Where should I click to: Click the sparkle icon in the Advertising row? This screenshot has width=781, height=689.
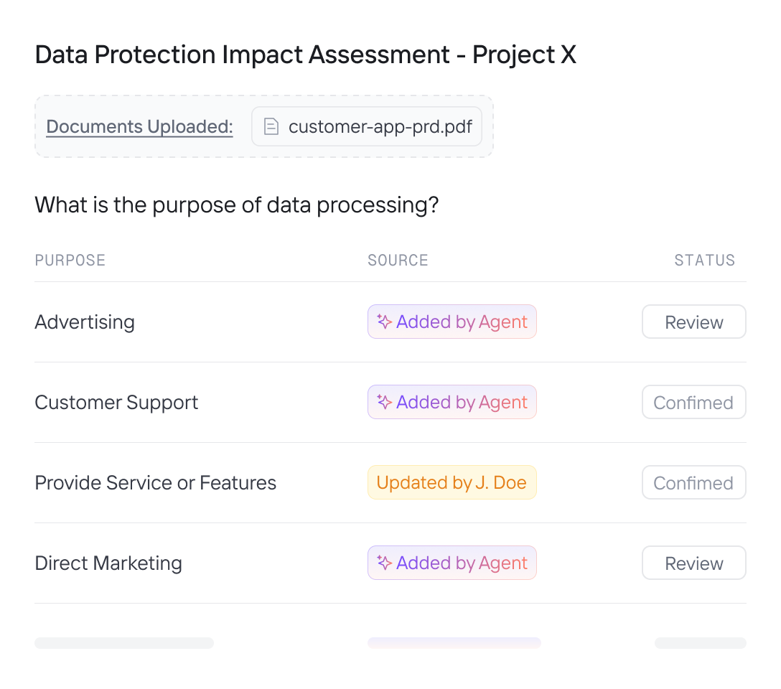tap(385, 322)
